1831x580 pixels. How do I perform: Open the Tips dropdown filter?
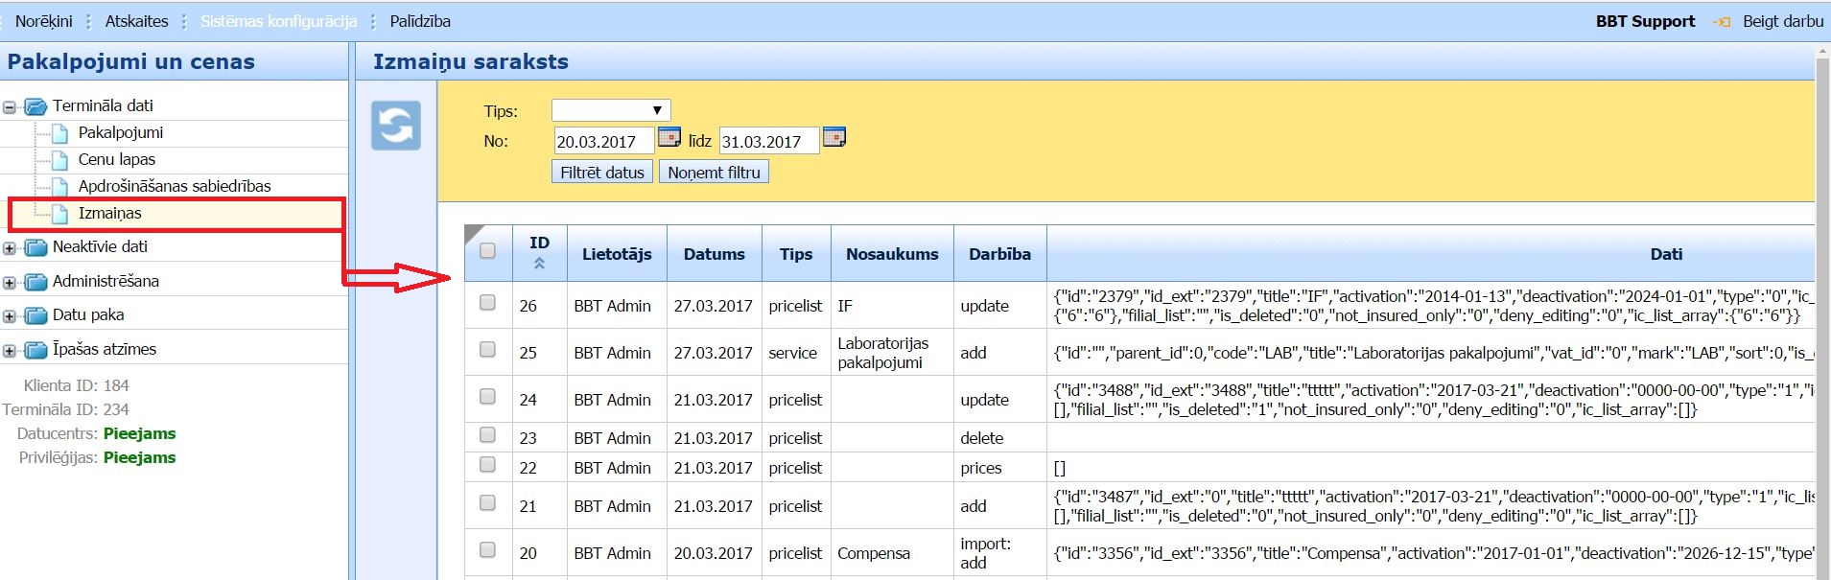coord(611,110)
